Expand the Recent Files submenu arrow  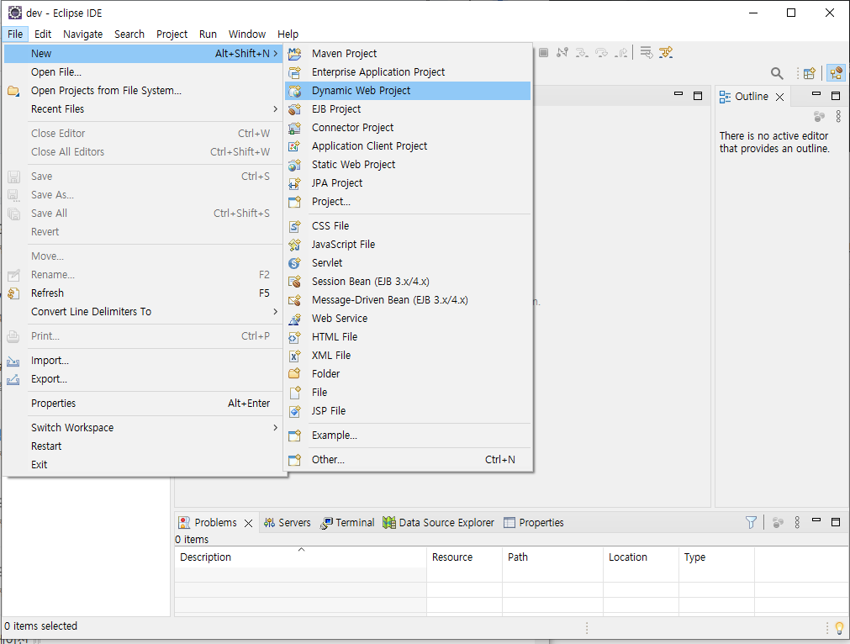[x=276, y=109]
